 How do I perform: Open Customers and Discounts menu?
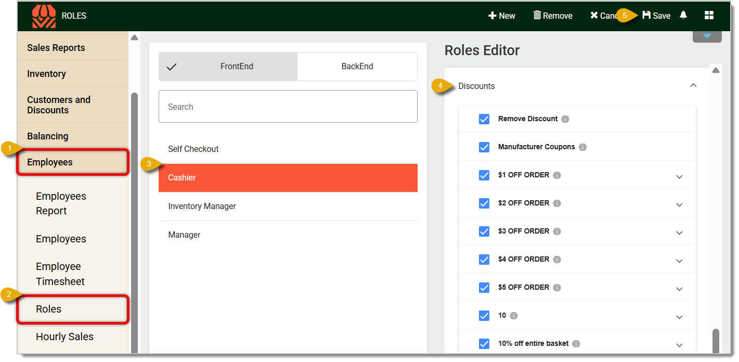click(73, 105)
